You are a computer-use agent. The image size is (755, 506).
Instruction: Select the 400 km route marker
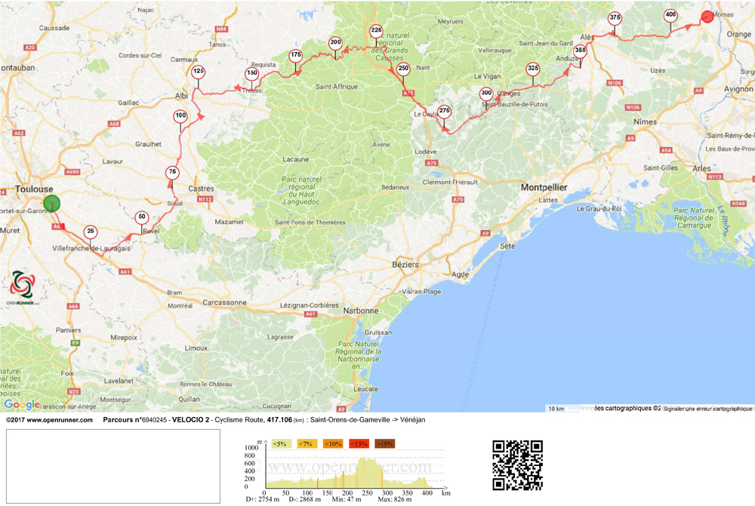click(x=670, y=15)
